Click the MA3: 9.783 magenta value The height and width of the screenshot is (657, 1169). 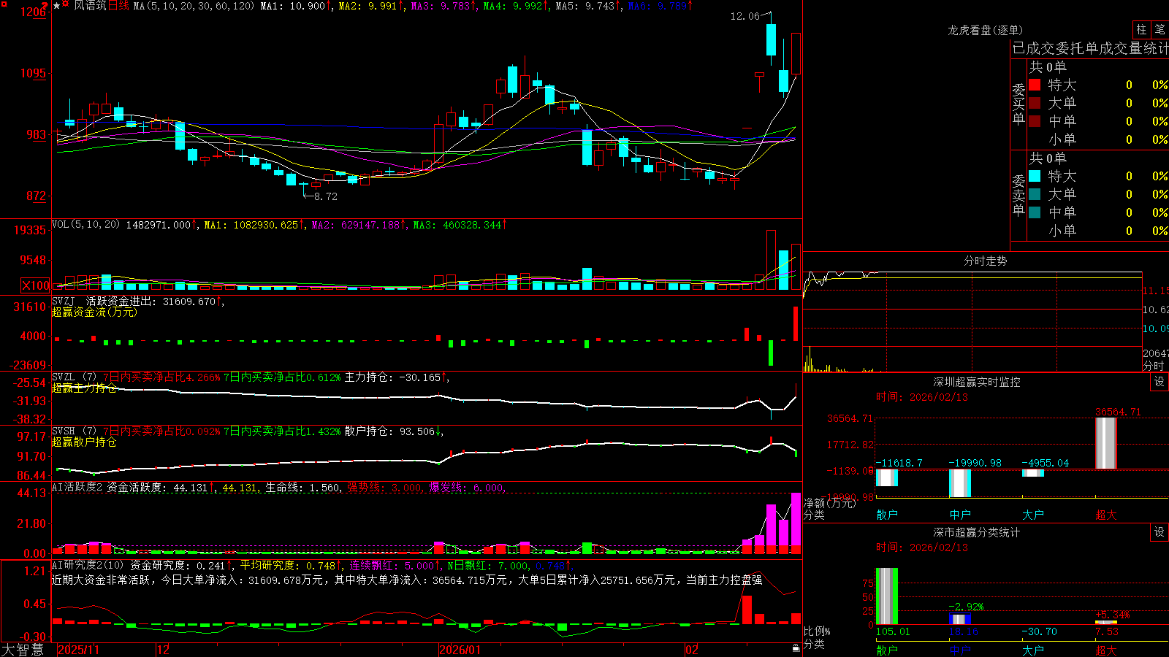point(443,6)
